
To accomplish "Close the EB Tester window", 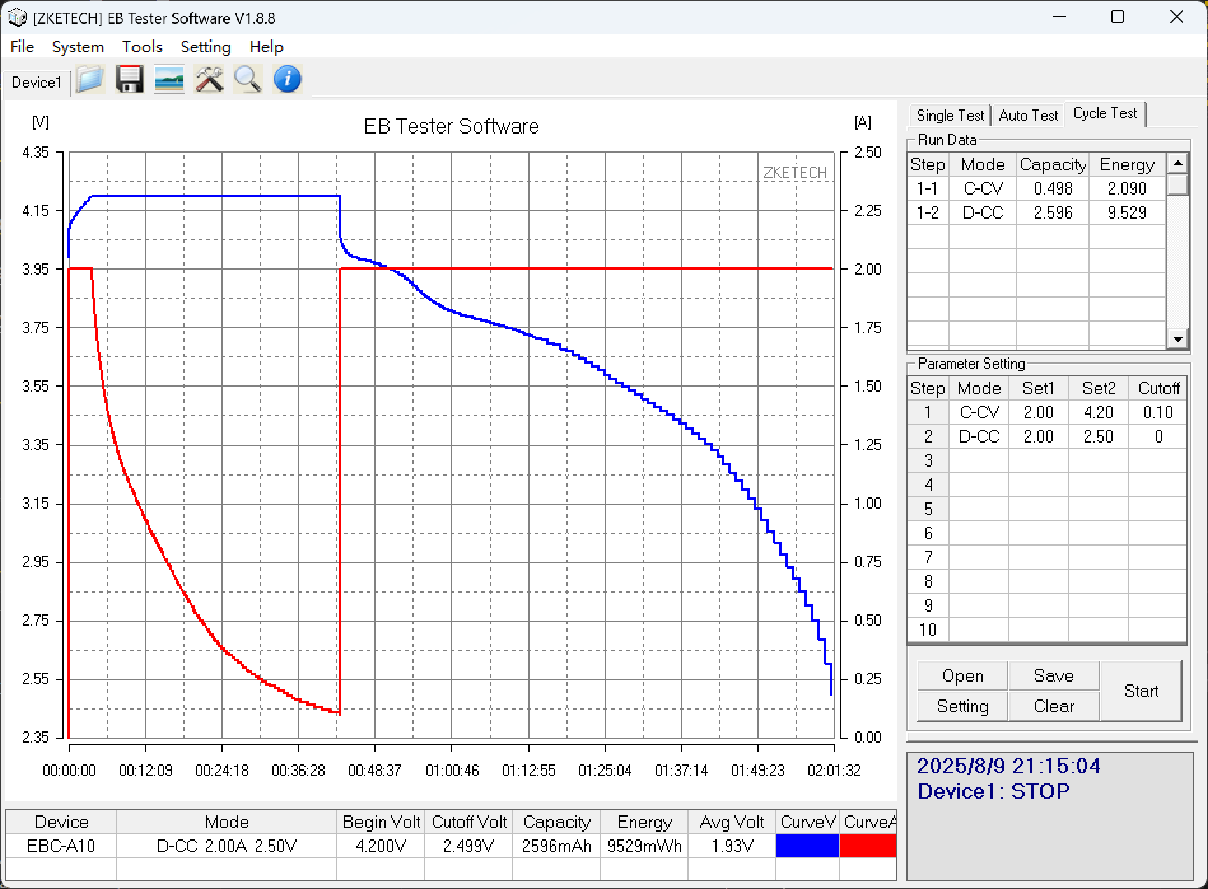I will (x=1177, y=17).
